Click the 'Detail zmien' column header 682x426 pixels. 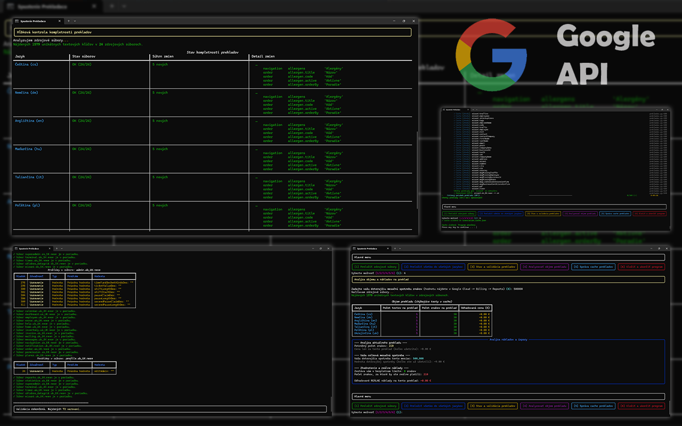[263, 56]
